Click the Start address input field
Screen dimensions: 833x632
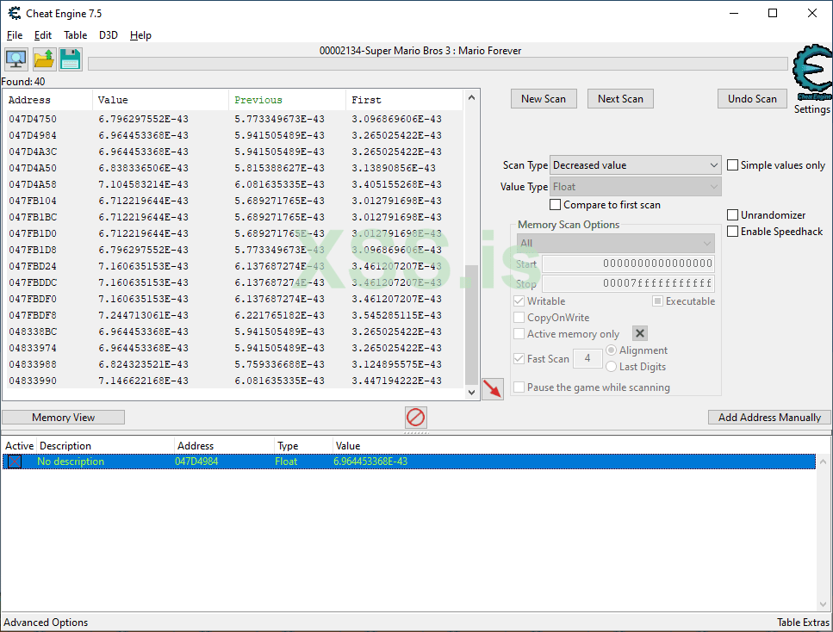click(x=628, y=263)
